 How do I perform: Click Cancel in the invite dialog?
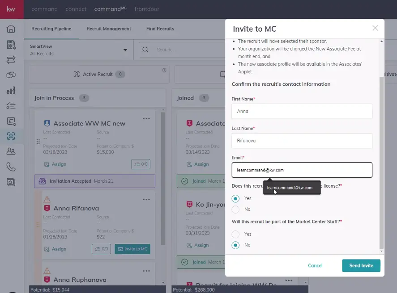(315, 265)
